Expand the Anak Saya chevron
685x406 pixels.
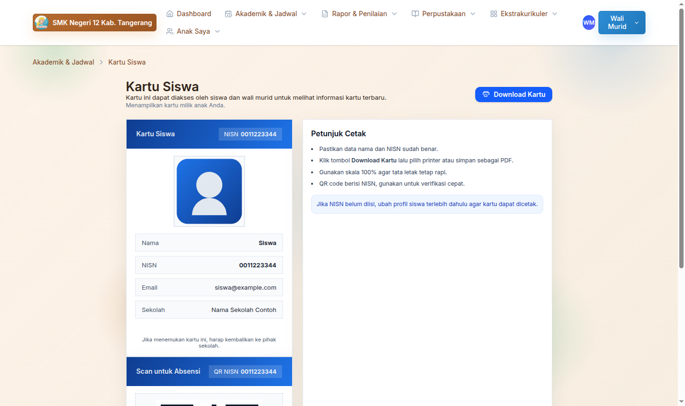pos(217,31)
